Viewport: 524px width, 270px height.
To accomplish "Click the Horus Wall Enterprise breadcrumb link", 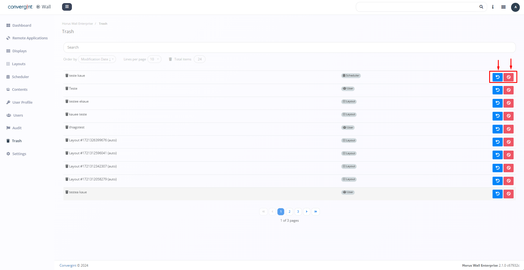I will coord(77,24).
